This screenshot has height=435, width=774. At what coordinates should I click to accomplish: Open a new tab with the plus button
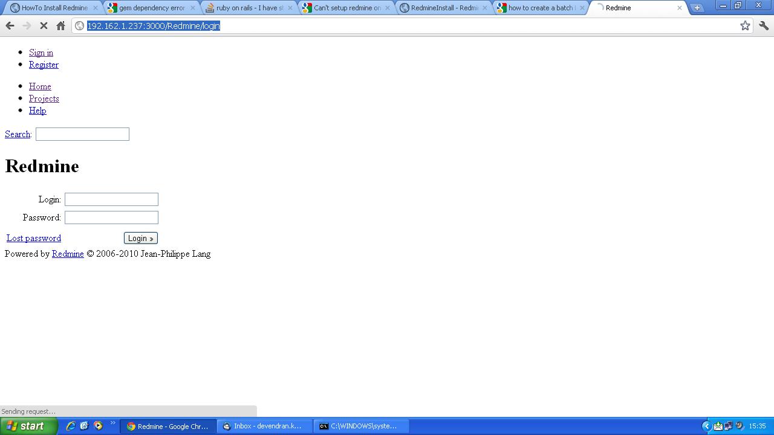[x=697, y=8]
